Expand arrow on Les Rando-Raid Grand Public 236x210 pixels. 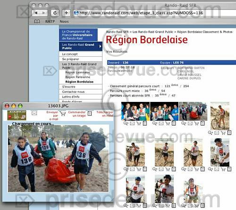pyautogui.click(x=100, y=46)
